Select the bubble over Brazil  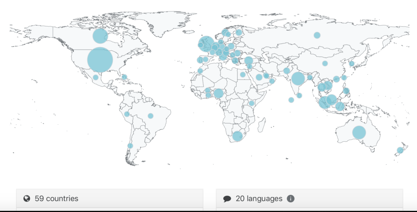pyautogui.click(x=151, y=116)
